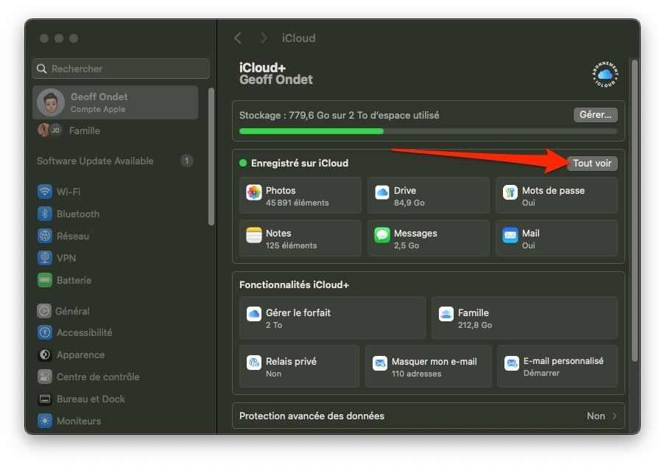This screenshot has width=665, height=465.
Task: Click the Photos app icon
Action: coord(253,192)
